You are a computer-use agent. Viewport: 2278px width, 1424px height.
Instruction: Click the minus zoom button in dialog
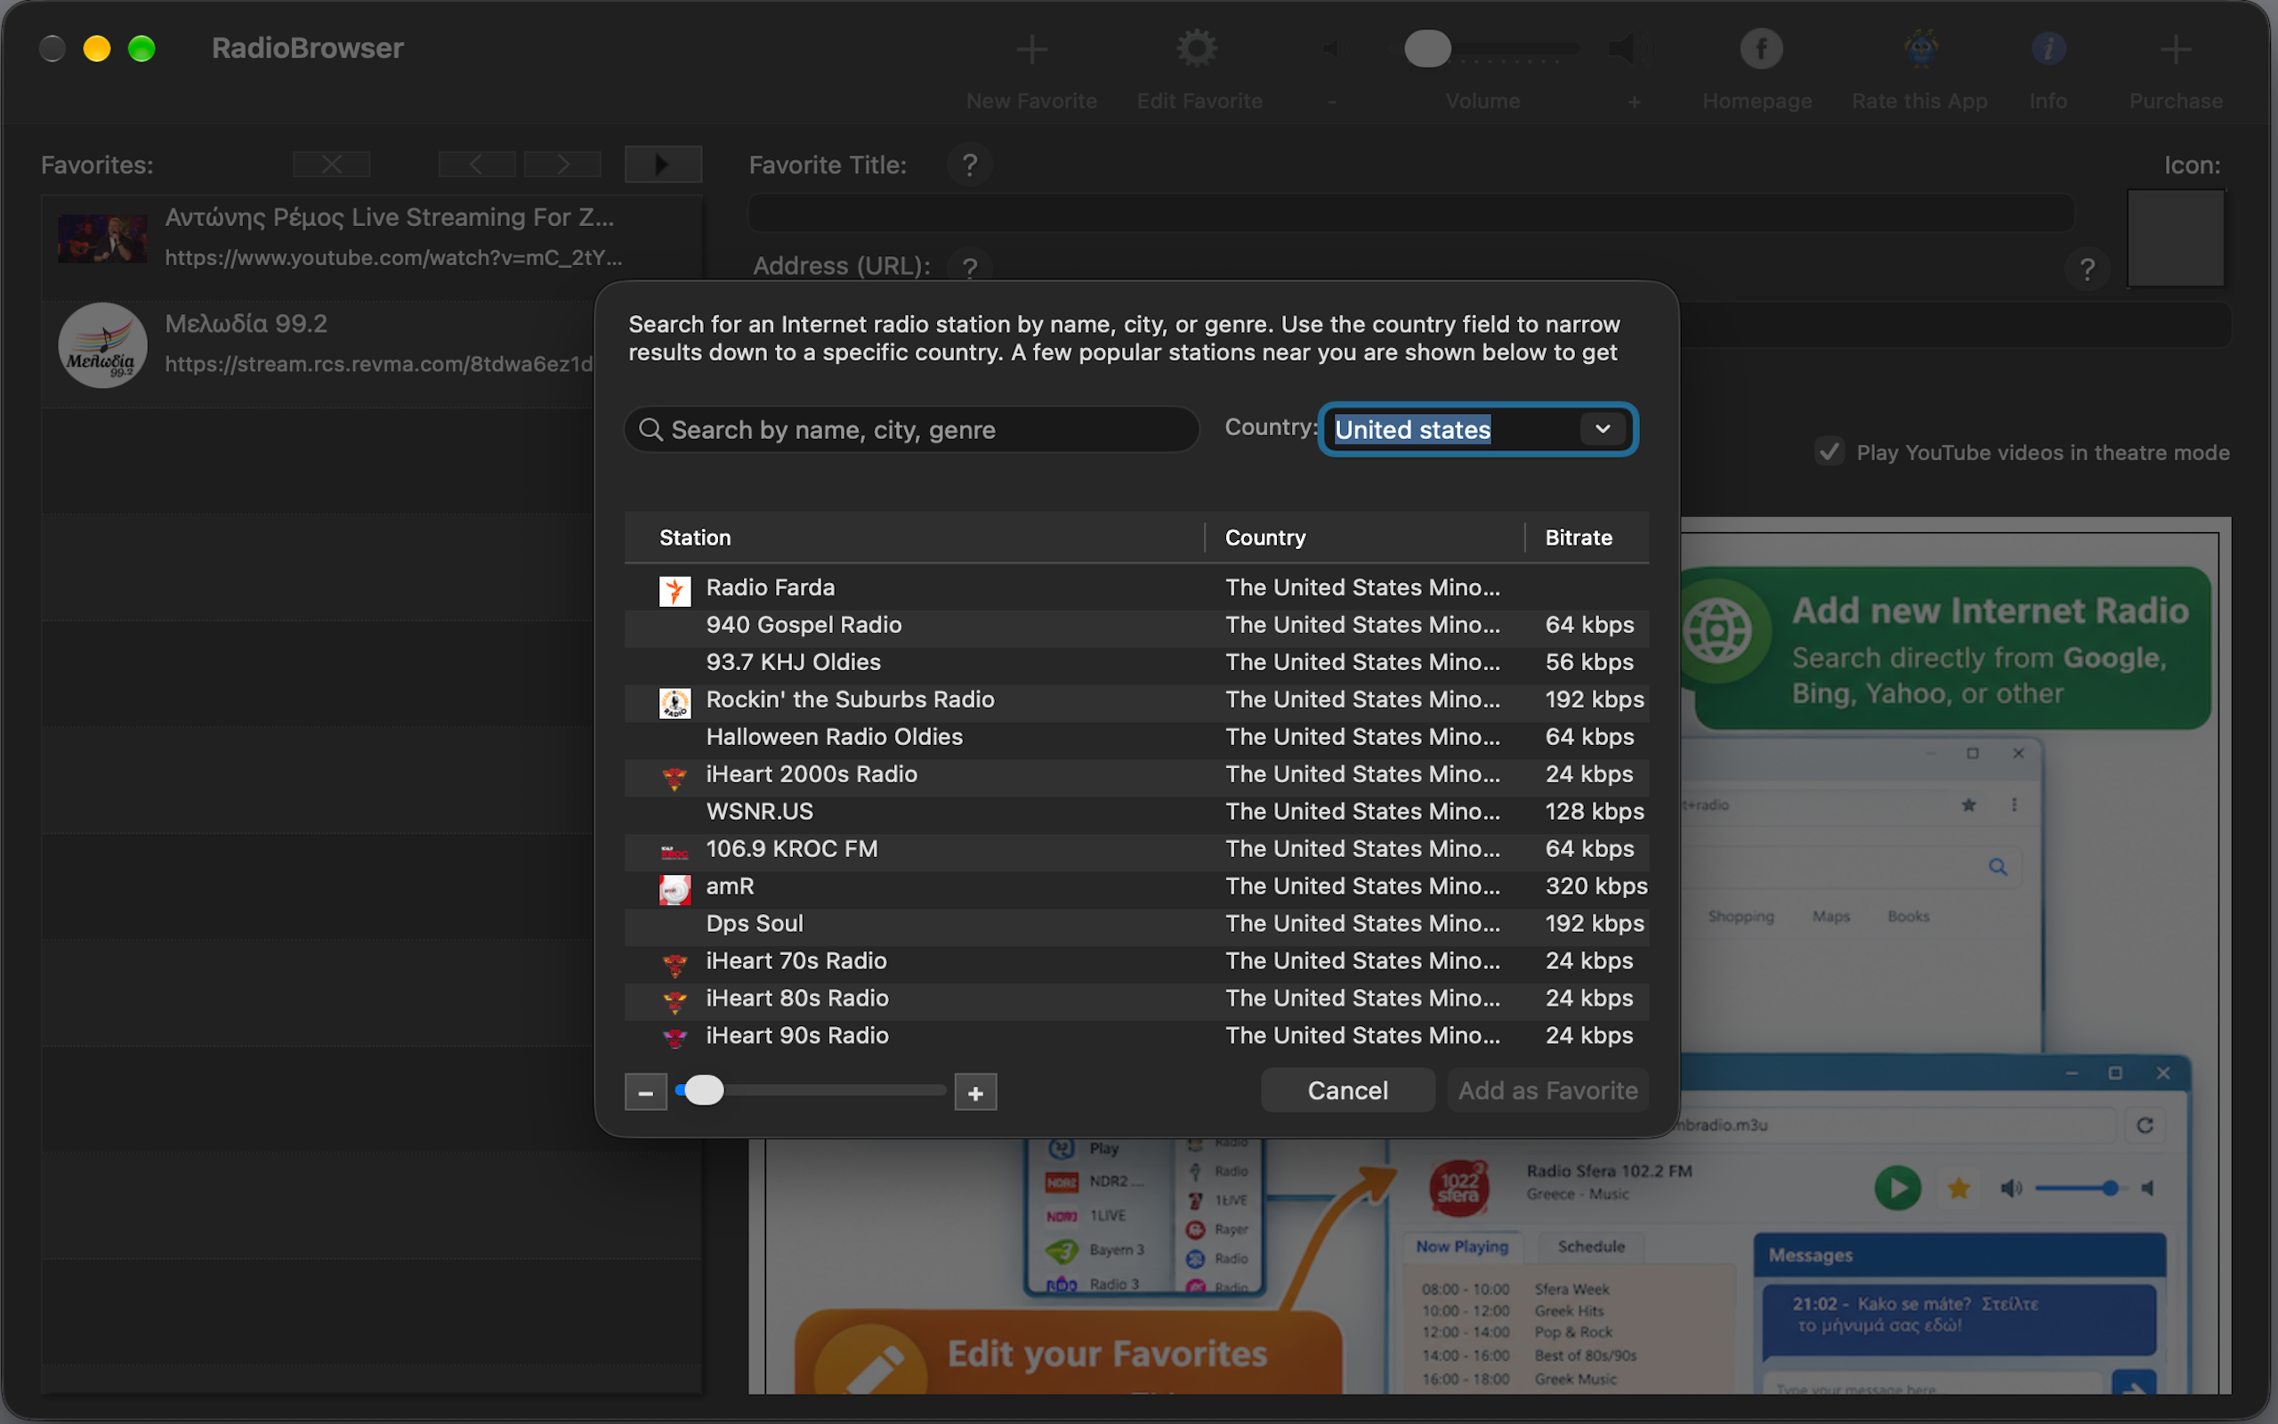[x=646, y=1093]
